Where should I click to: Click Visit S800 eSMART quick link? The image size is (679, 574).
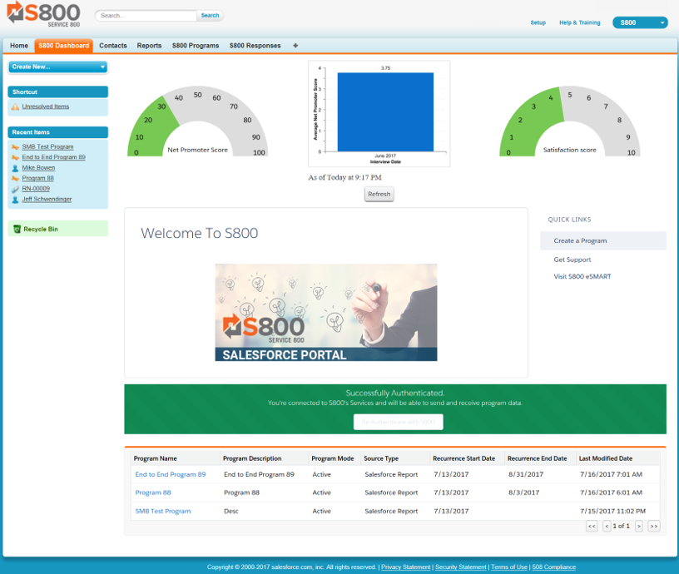tap(582, 277)
